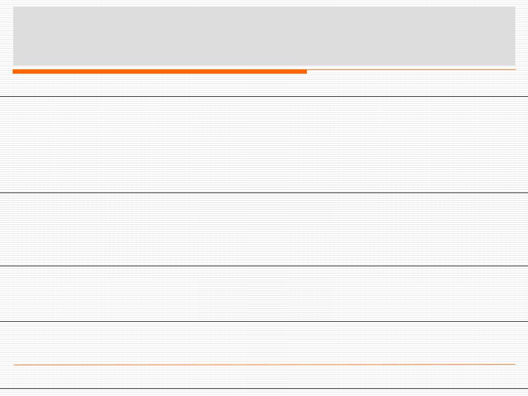Click the top-left corner of the gray title box
Screen dimensions: 528x396
[x=14, y=7]
